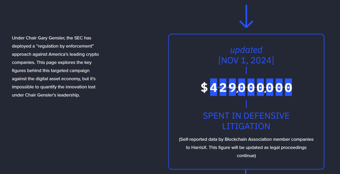Click the final zero of the counter
Screen dimensions: 340x174
[288, 87]
